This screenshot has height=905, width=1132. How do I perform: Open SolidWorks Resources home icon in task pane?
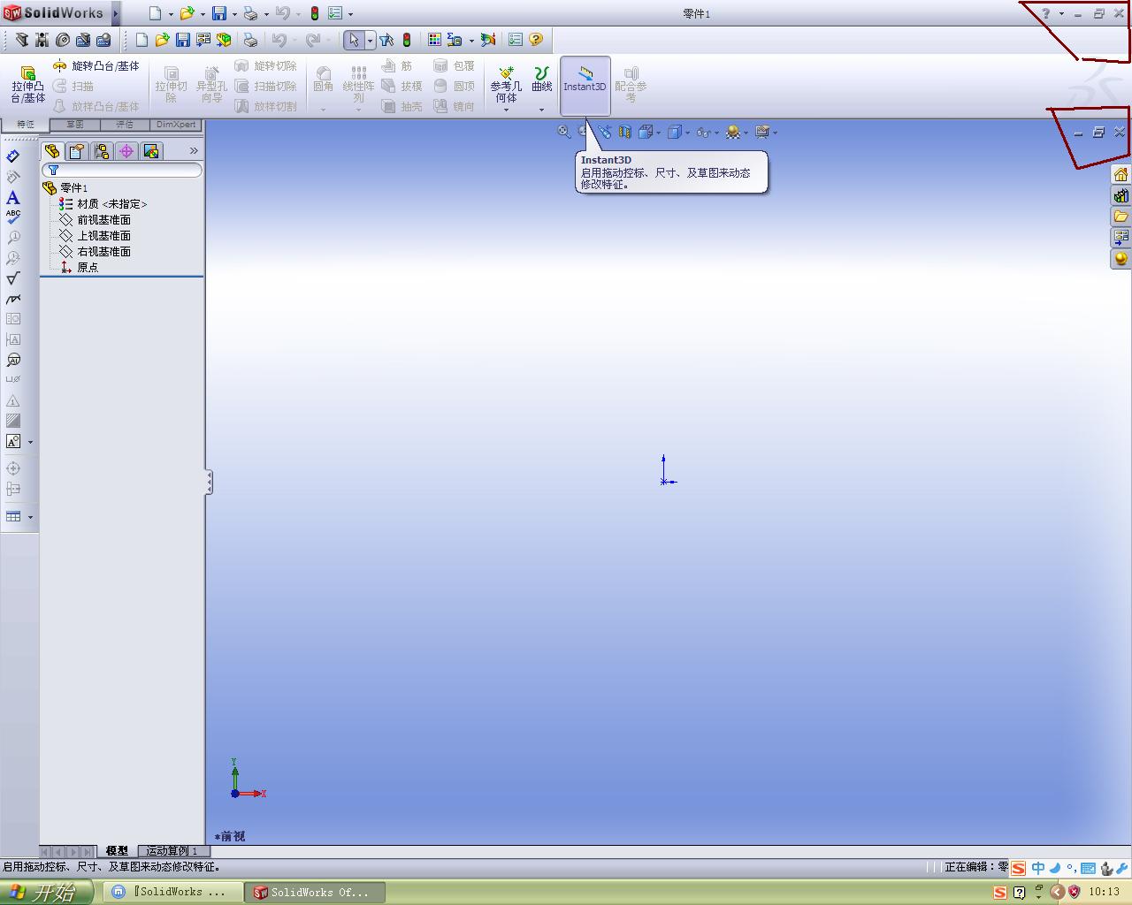click(x=1121, y=174)
